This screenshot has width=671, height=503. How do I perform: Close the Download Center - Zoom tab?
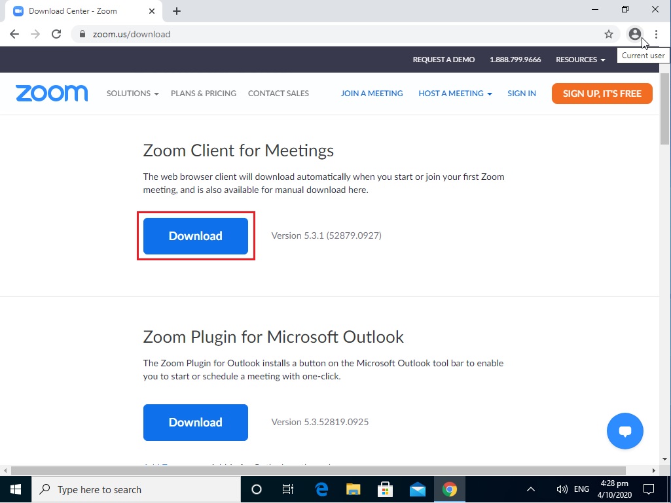pos(151,11)
